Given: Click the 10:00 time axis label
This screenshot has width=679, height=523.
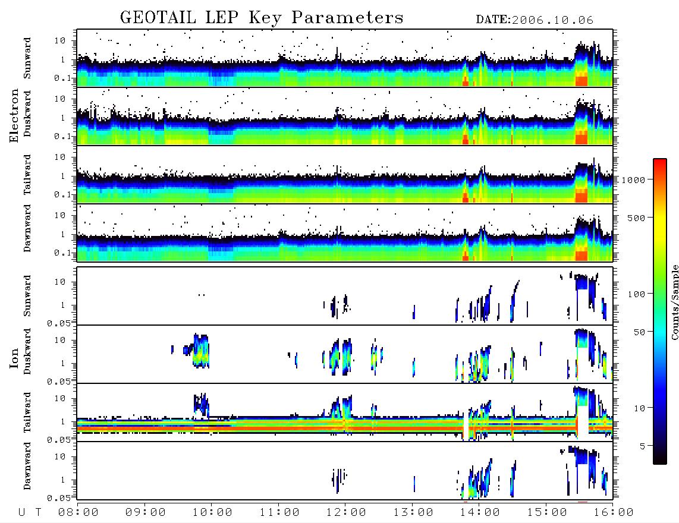Looking at the screenshot, I should pos(212,513).
